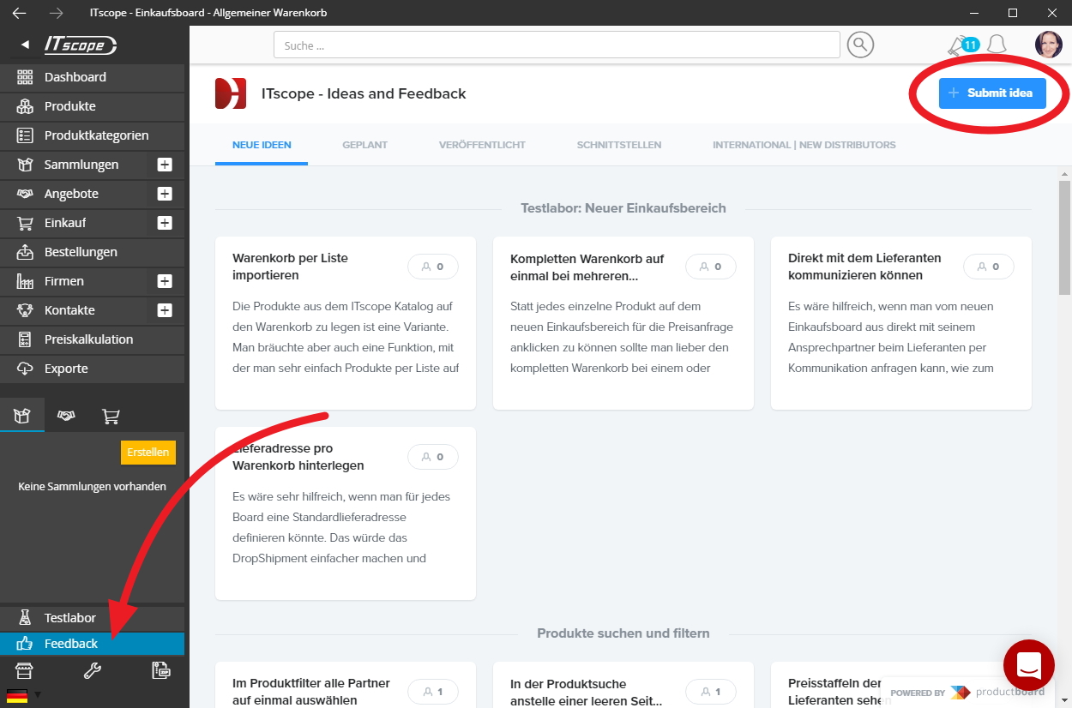Open the Dashboard section
Viewport: 1072px width, 708px height.
point(92,77)
